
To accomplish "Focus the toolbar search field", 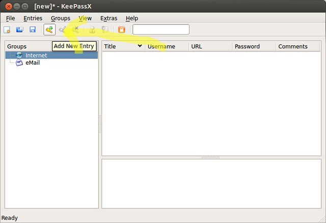I will (161, 30).
